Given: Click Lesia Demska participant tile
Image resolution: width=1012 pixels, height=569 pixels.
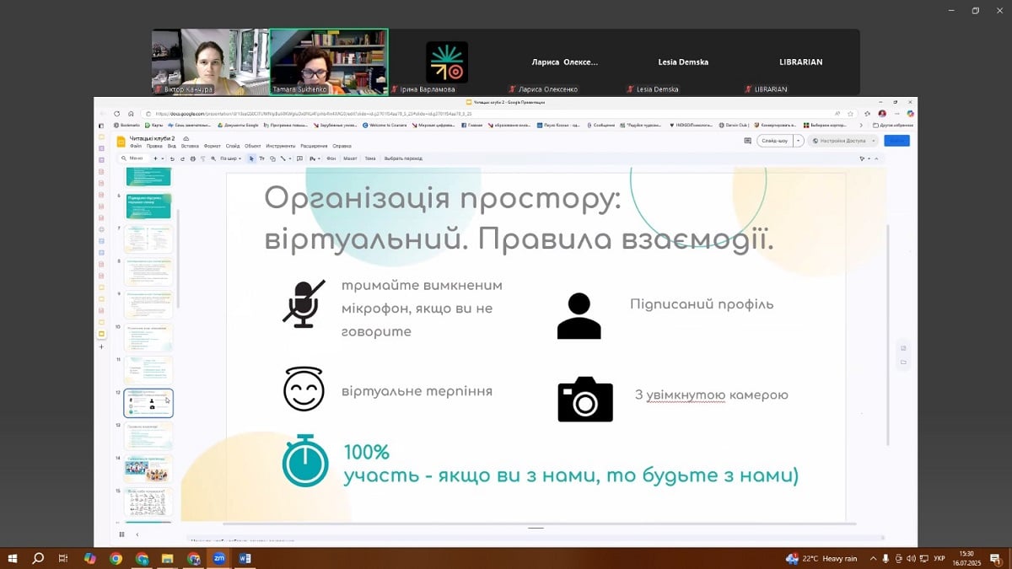Looking at the screenshot, I should [x=683, y=62].
